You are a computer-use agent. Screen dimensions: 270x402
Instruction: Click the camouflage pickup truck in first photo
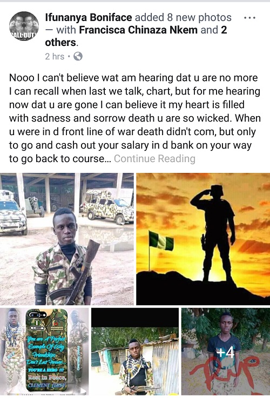tap(107, 207)
